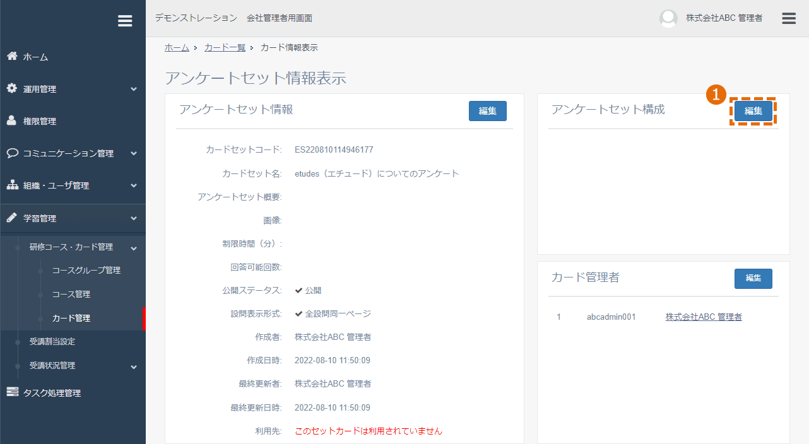Collapse the 学習管理 chevron
809x444 pixels.
[x=134, y=219]
